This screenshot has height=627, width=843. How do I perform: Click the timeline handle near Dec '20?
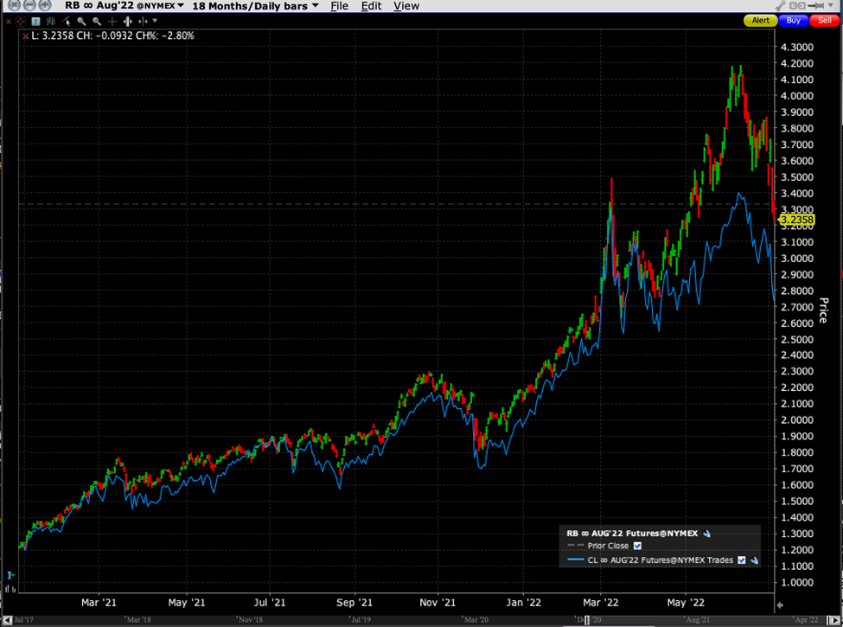587,620
